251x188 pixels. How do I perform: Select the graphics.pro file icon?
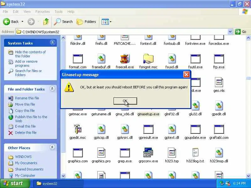point(101,153)
